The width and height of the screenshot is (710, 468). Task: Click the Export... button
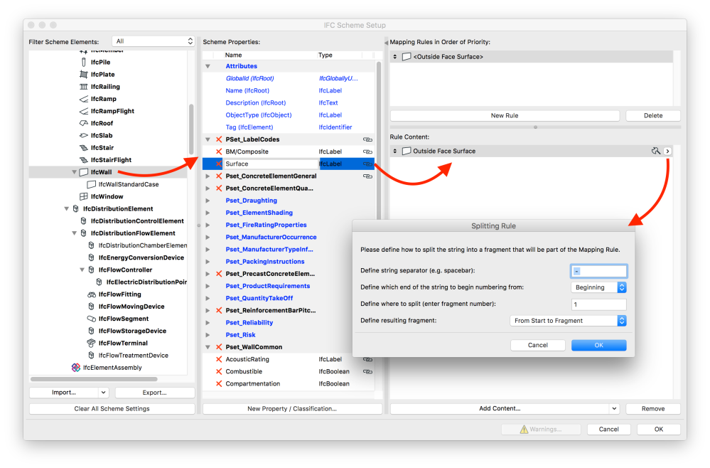(155, 393)
